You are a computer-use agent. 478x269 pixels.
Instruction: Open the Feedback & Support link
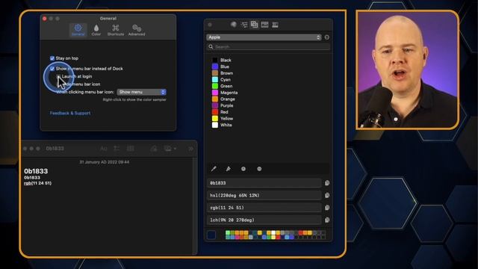70,113
